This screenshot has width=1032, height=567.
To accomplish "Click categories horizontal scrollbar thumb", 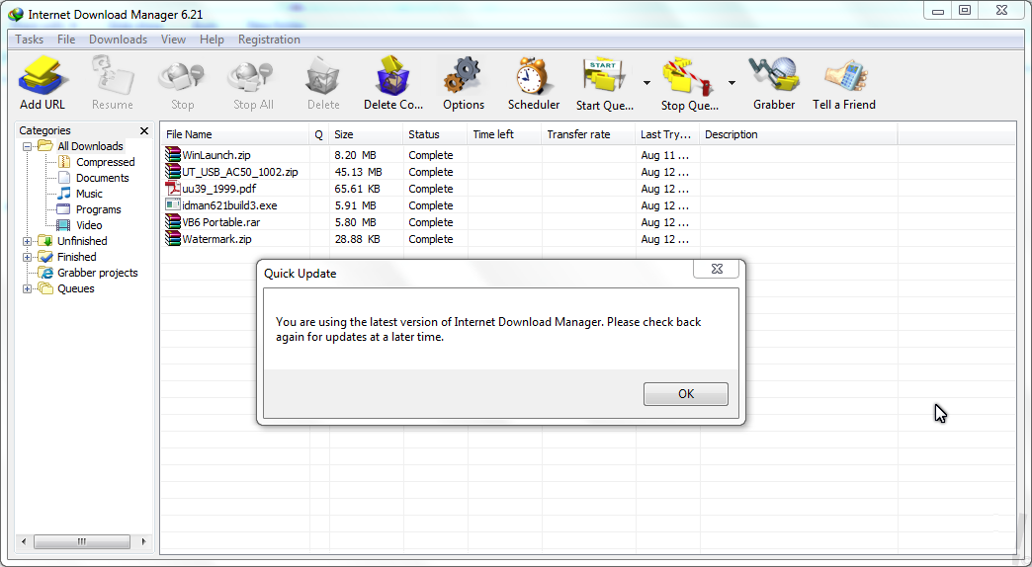I will [82, 542].
